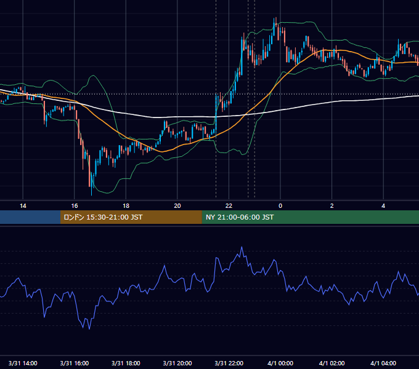Click the 4/1 00:00 time label
The image size is (419, 369).
pos(280,363)
